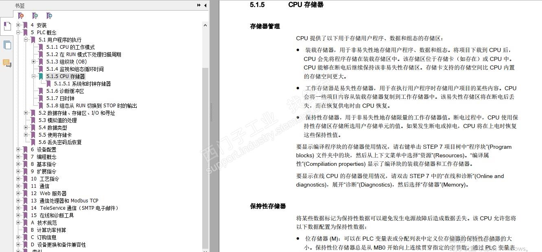The height and width of the screenshot is (252, 542).
Task: Expand 5.2 数据存储、存储区 node
Action: point(26,113)
